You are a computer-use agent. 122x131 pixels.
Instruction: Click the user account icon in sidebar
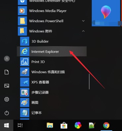pos(7,59)
